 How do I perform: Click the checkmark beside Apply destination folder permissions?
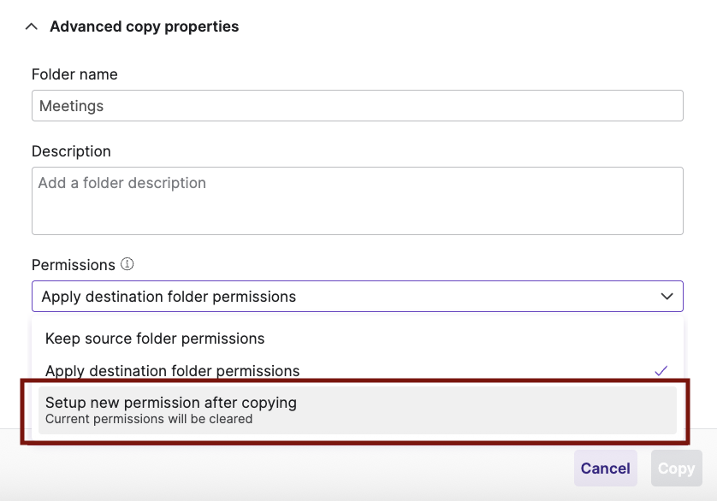661,371
